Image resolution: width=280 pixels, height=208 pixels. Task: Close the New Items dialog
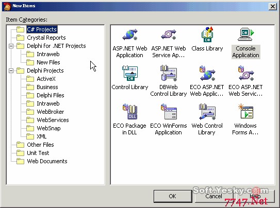point(273,7)
